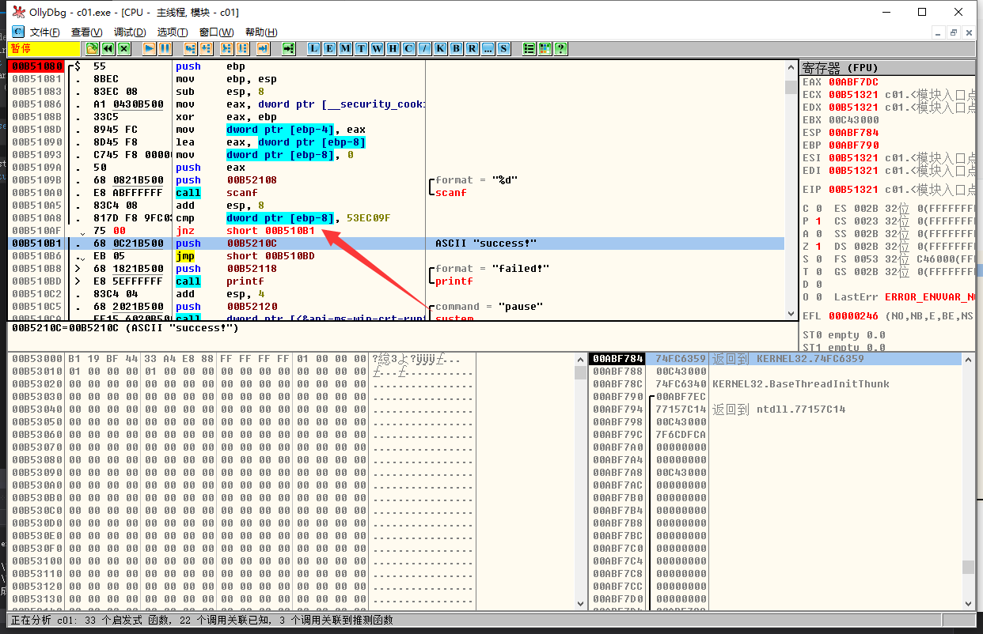The width and height of the screenshot is (983, 634).
Task: Click the EAX register value 00ABF7DC
Action: click(853, 82)
